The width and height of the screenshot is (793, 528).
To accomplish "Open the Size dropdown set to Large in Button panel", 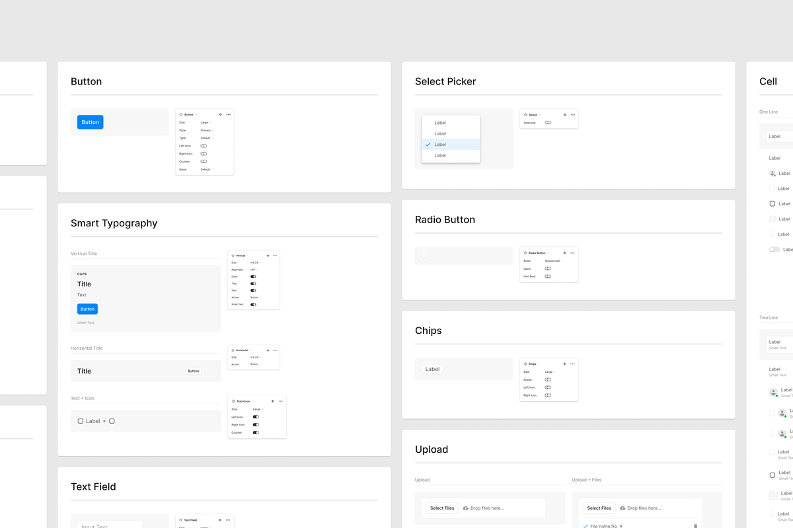I will point(205,122).
